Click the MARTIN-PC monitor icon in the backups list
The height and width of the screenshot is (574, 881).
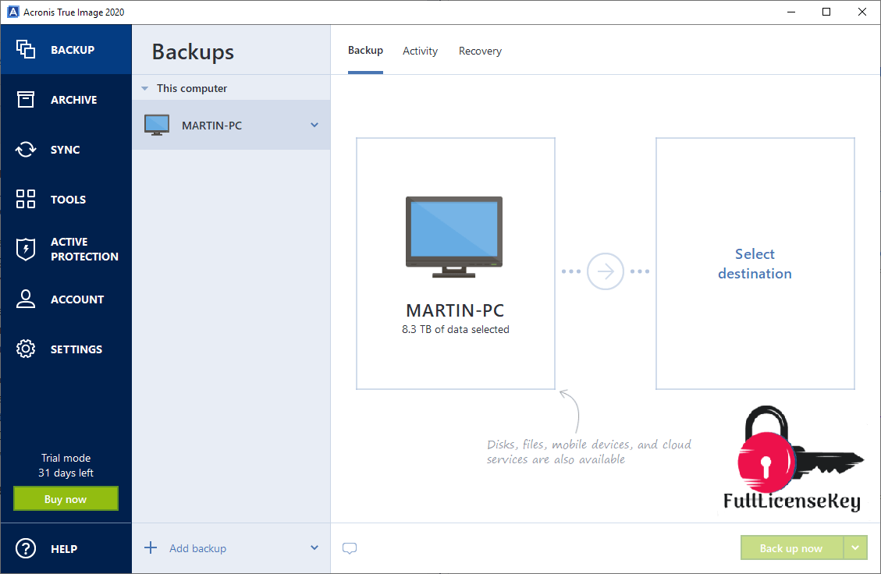(x=157, y=125)
